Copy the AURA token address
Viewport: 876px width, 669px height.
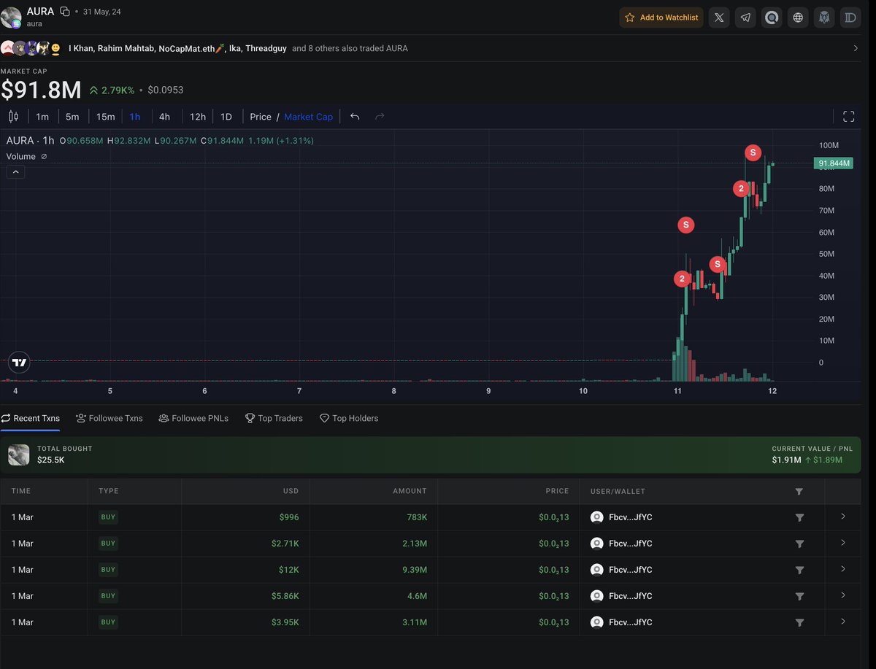(65, 11)
